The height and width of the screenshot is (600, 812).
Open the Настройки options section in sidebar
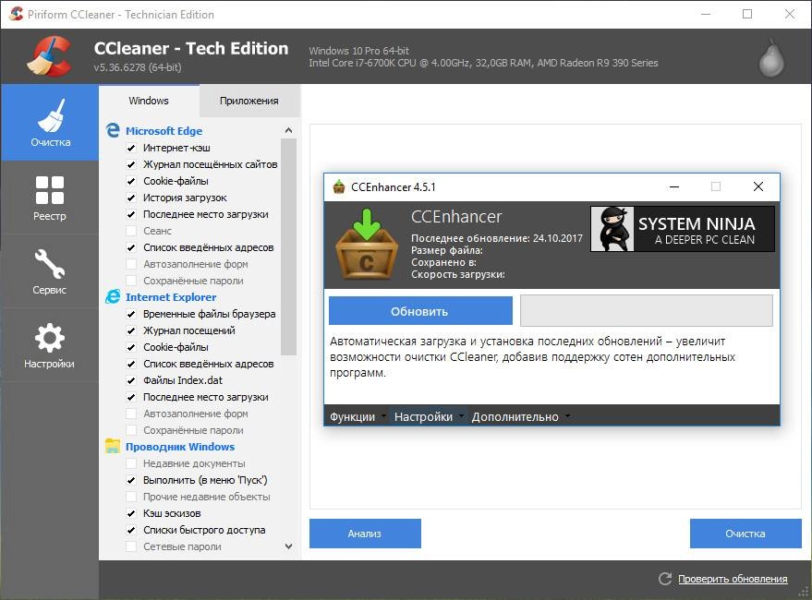50,345
